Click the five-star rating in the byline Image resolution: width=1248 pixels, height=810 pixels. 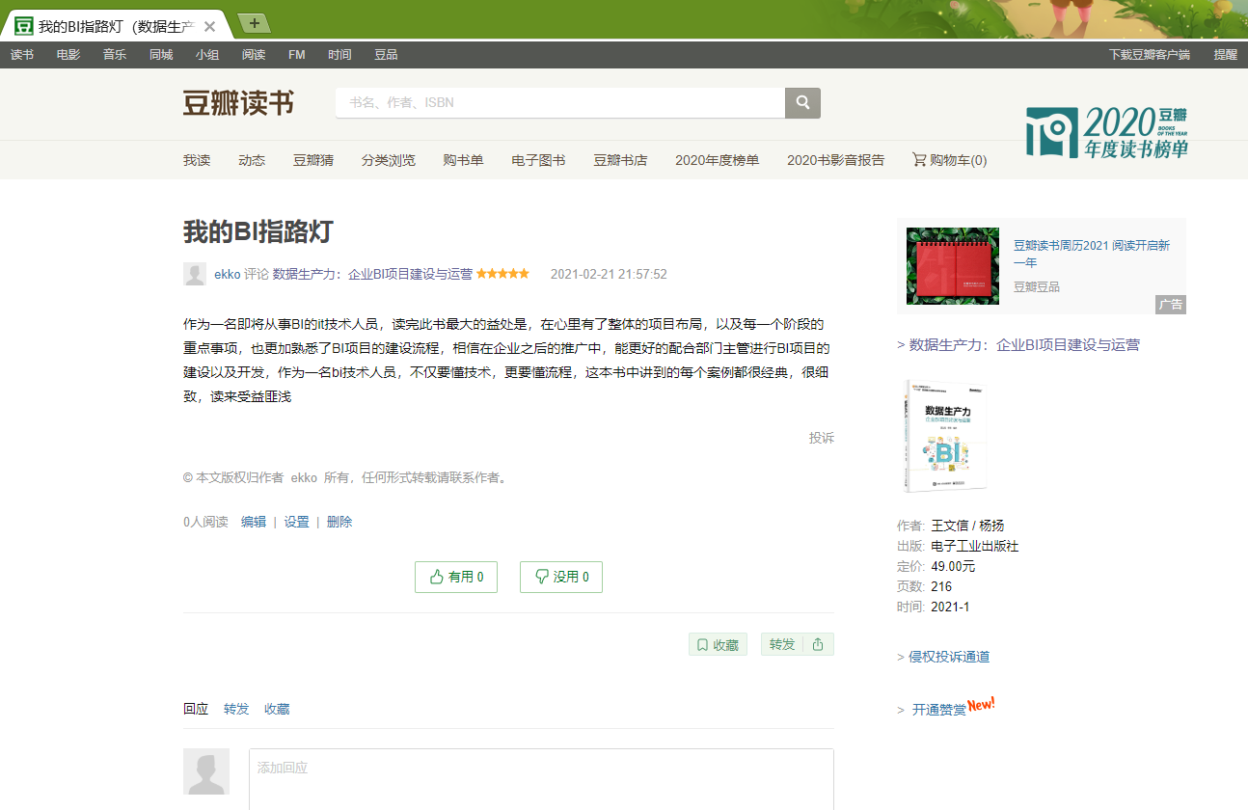tap(502, 274)
